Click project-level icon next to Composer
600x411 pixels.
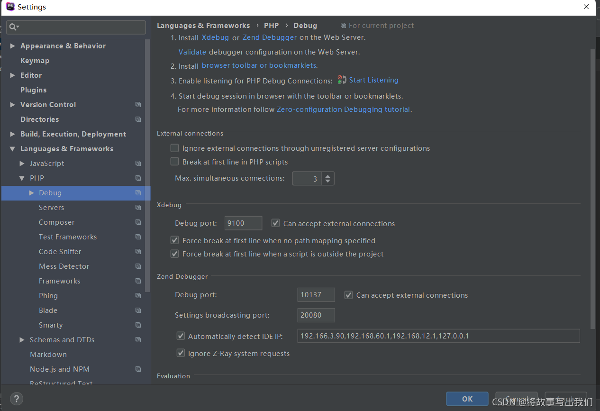pyautogui.click(x=138, y=222)
